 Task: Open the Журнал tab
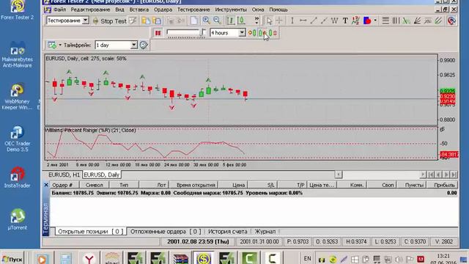265,232
